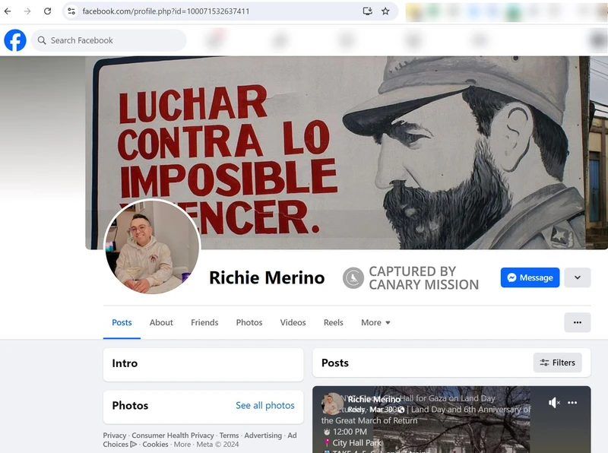Switch to the Friends tab
Screen dimensions: 608x453
pyautogui.click(x=204, y=322)
